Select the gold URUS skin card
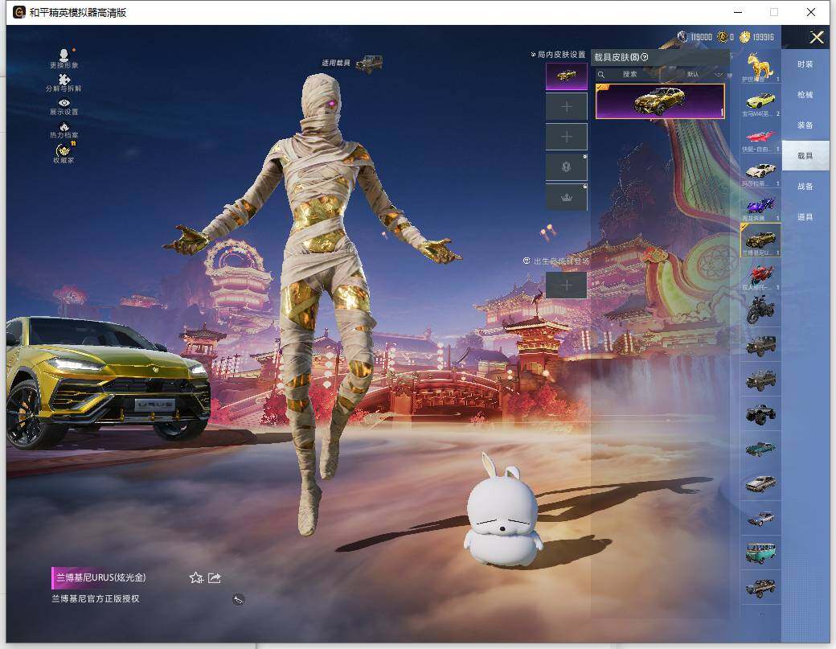 pos(660,101)
